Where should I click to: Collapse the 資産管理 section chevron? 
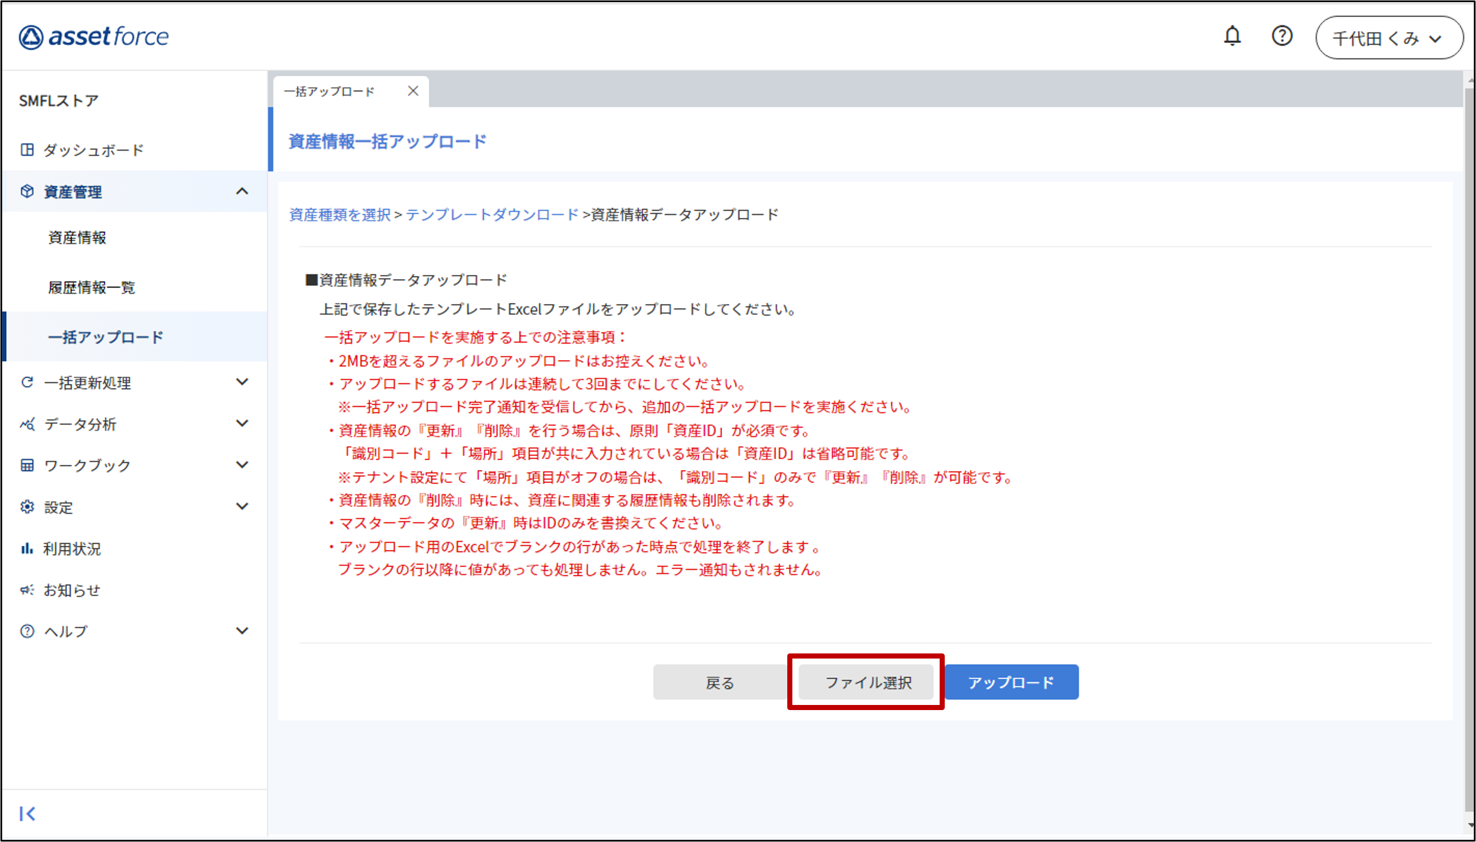[242, 191]
